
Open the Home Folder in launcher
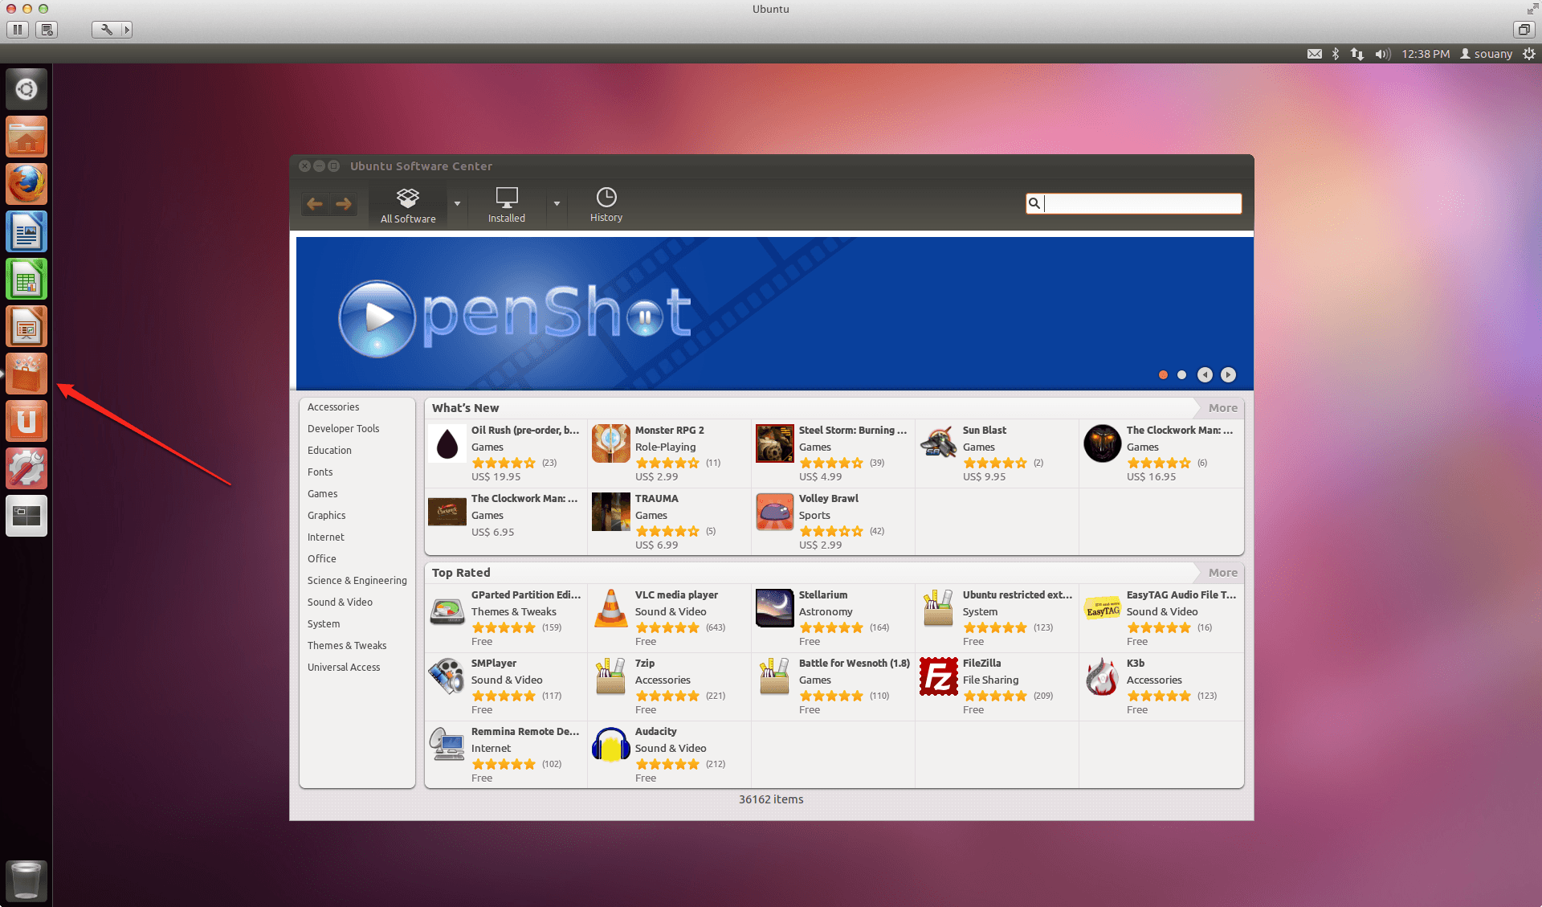coord(27,137)
